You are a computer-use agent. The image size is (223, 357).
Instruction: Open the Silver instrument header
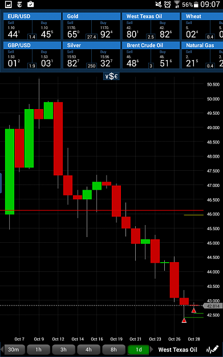pos(91,45)
